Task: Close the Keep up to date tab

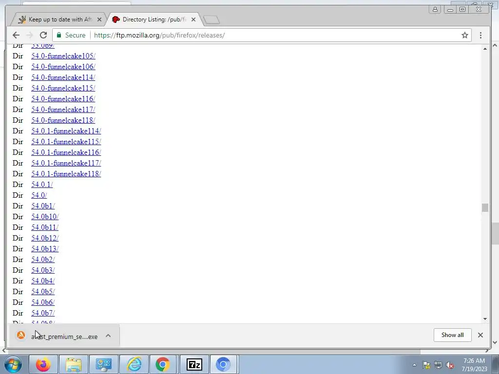Action: point(99,19)
